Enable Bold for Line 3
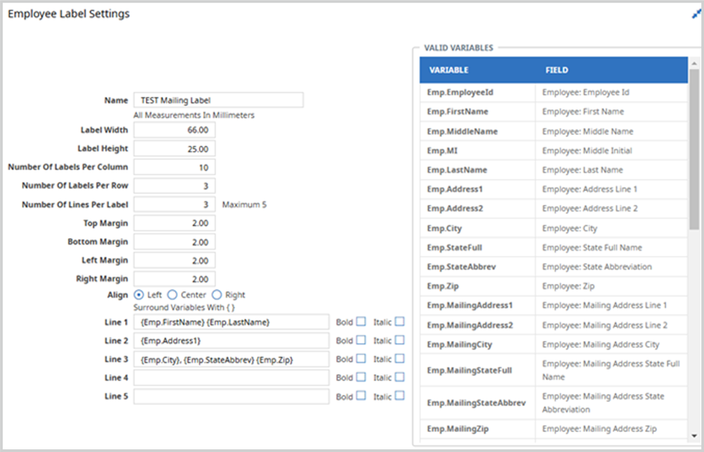This screenshot has height=452, width=704. 361,359
